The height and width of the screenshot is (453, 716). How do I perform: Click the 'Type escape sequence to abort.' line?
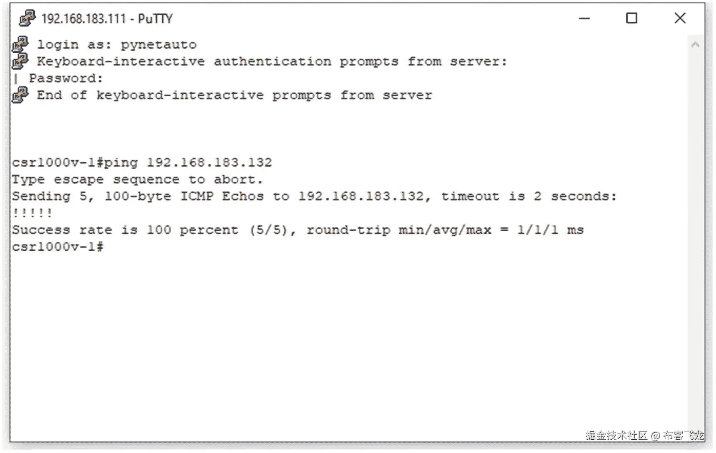[137, 179]
